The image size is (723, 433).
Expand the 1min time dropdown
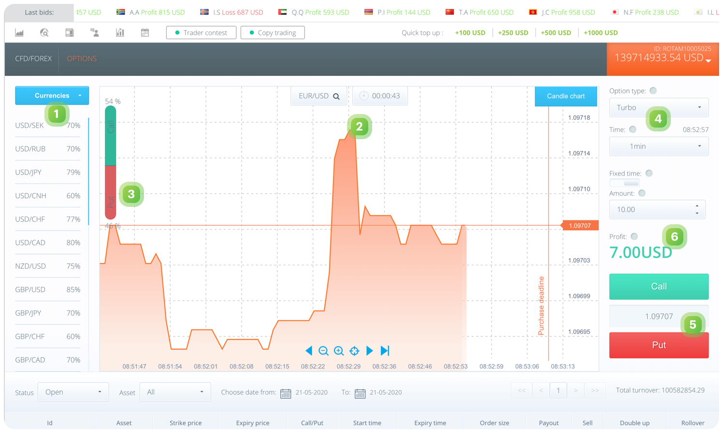(659, 146)
